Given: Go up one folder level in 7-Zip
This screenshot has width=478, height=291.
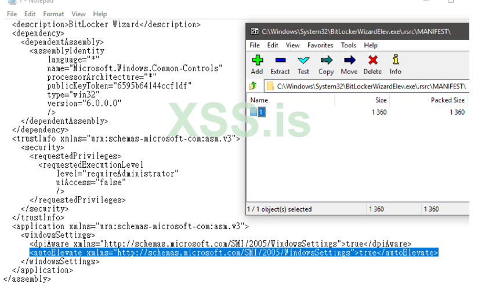Looking at the screenshot, I should 253,86.
